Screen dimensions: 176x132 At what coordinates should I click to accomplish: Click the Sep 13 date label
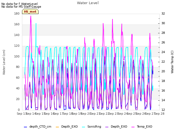(22, 114)
